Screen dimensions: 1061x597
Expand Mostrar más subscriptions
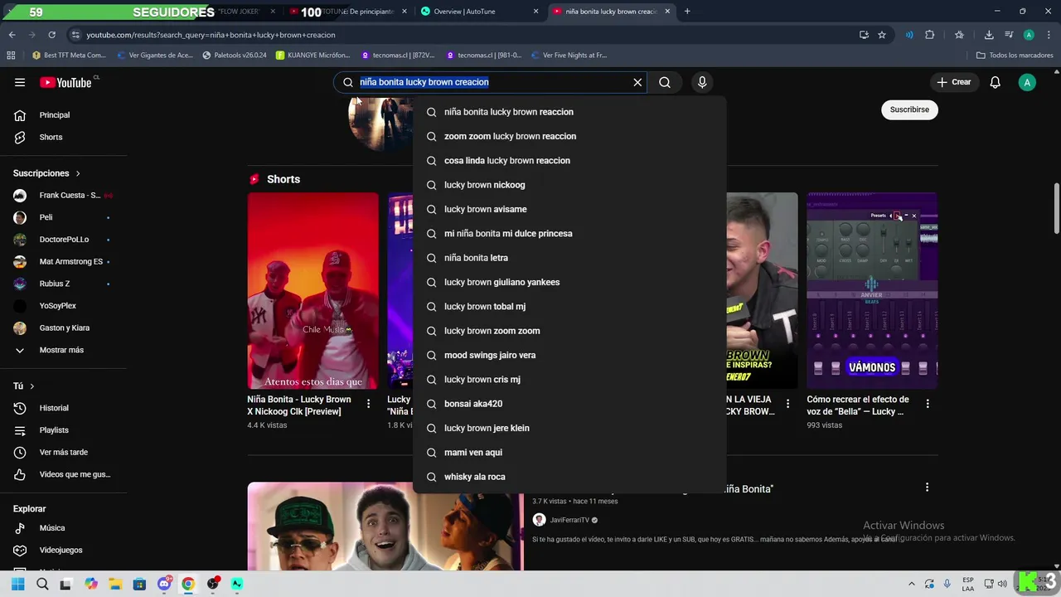point(63,350)
